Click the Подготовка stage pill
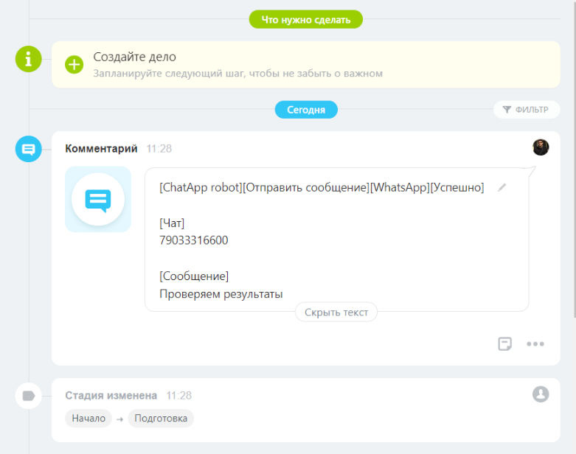Image resolution: width=576 pixels, height=454 pixels. point(161,419)
